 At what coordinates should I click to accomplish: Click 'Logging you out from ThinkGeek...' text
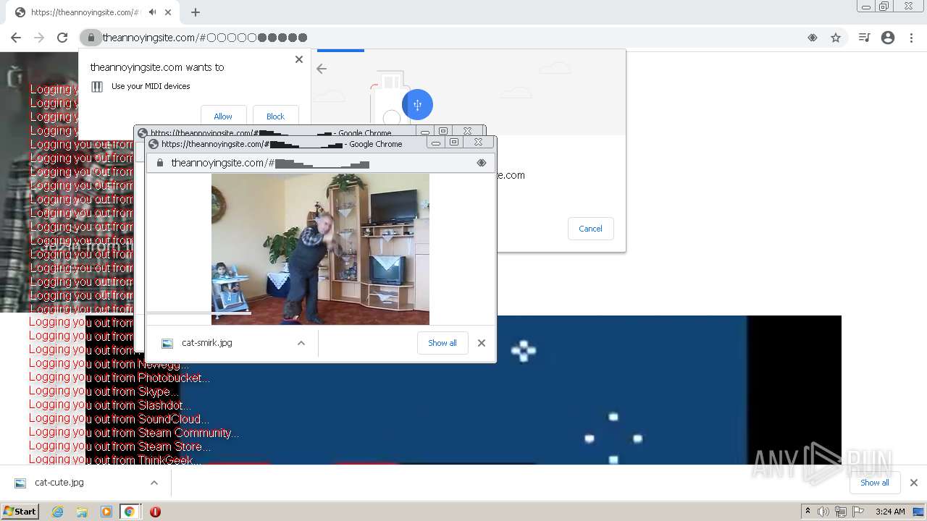[x=114, y=459]
